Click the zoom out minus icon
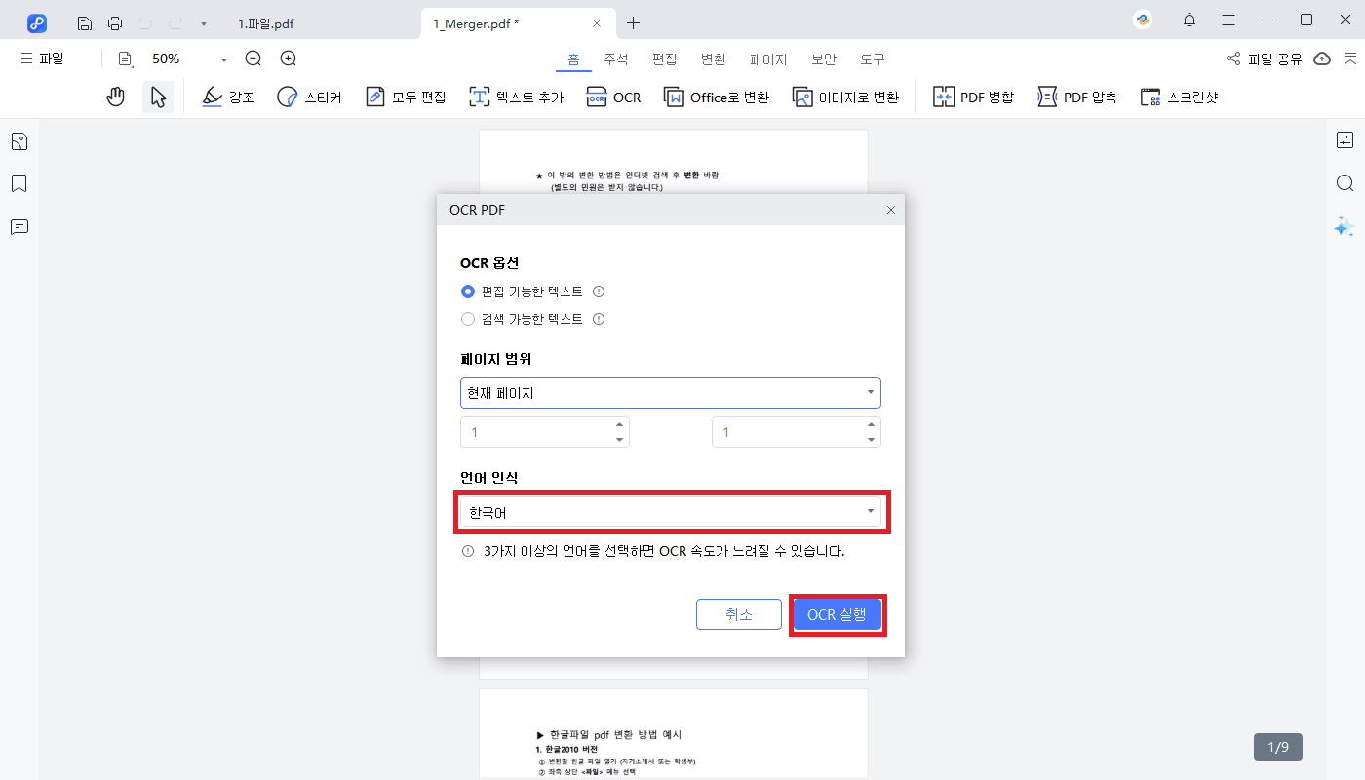Screen dimensions: 1365x780 [253, 58]
